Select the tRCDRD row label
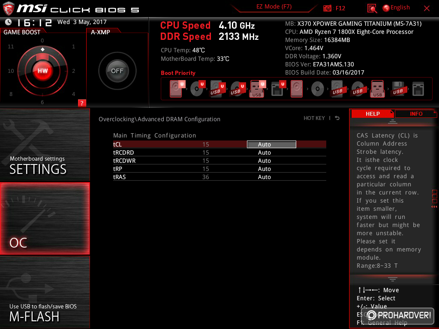The width and height of the screenshot is (439, 329). [123, 153]
